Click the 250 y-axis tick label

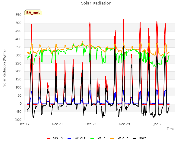18,63
